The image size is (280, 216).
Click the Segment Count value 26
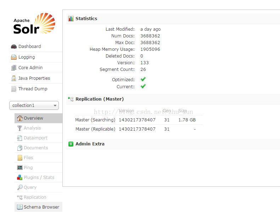(x=143, y=69)
